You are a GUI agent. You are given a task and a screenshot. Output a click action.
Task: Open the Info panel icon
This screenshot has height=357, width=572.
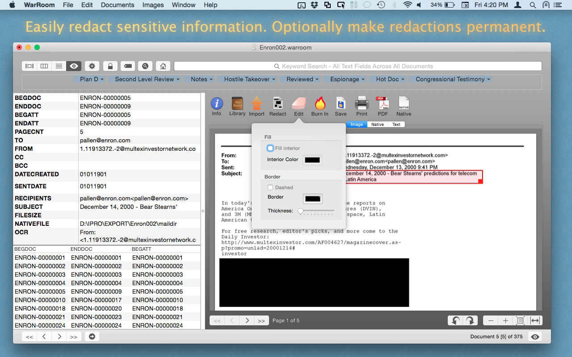point(217,104)
